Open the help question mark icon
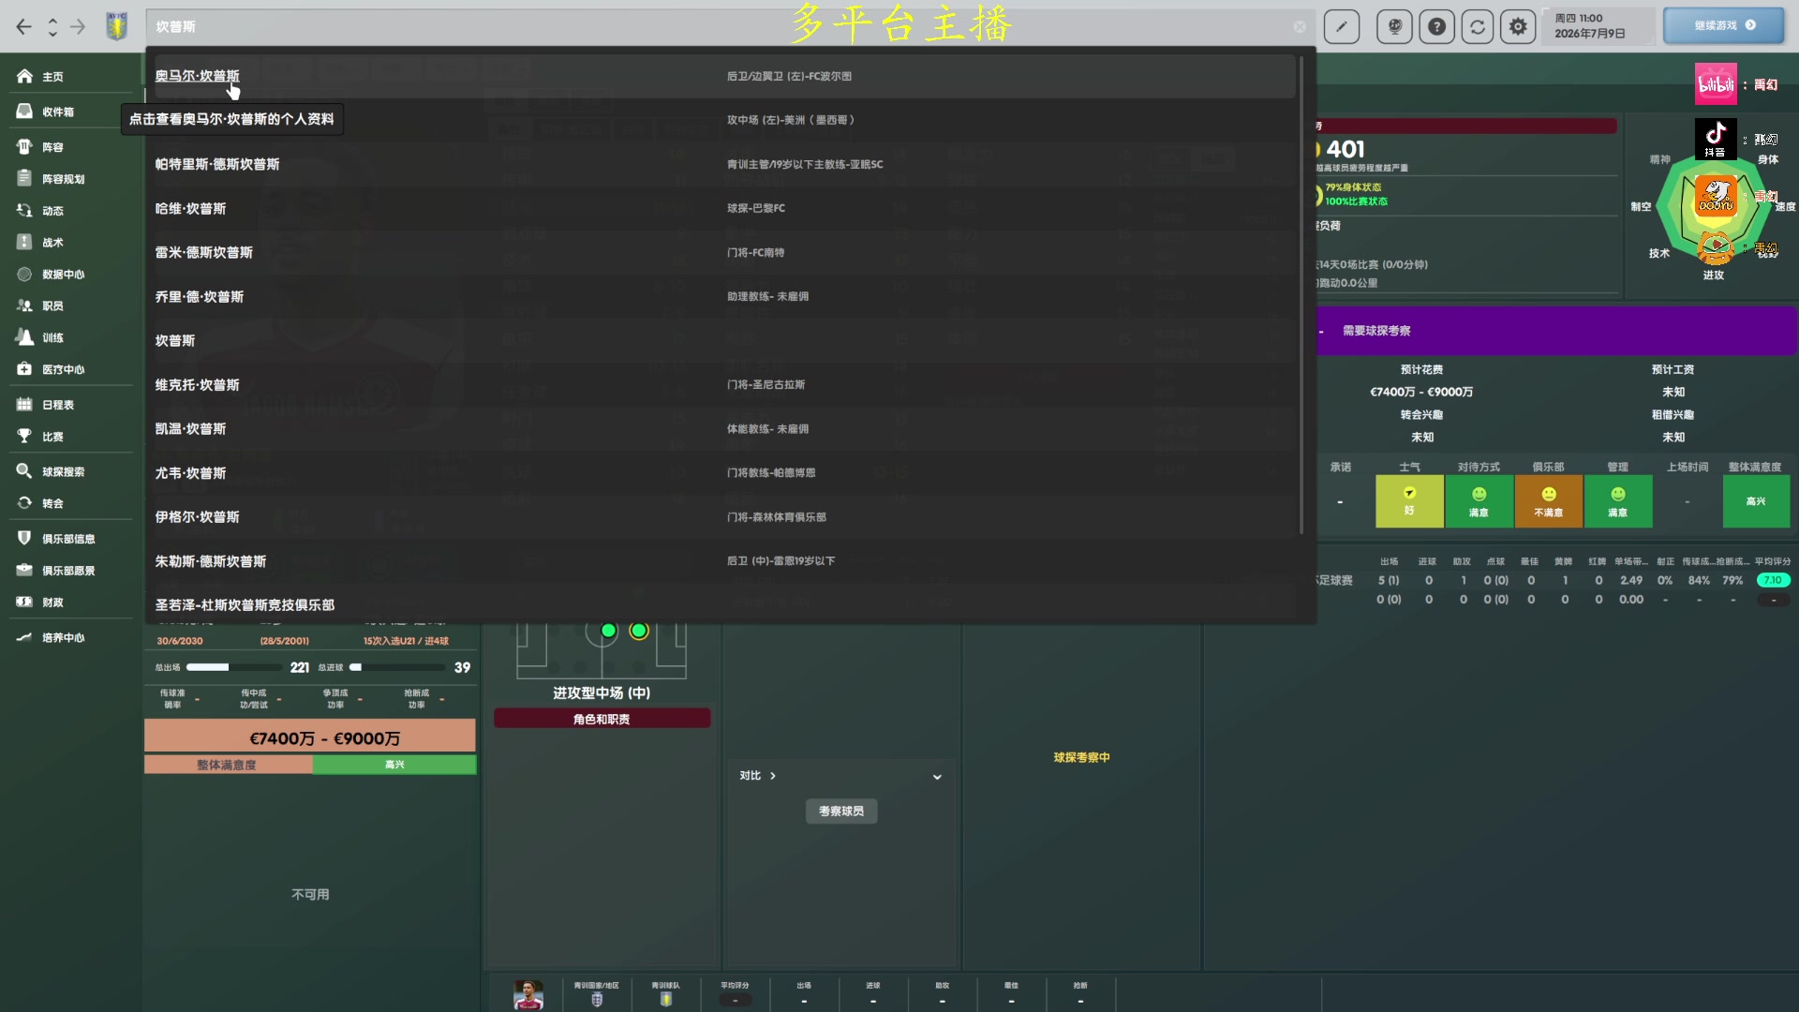The image size is (1799, 1012). pos(1436,26)
